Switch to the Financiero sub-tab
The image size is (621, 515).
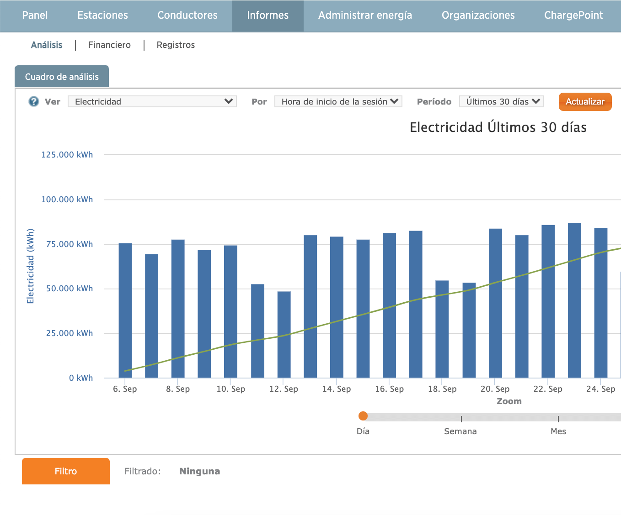[109, 45]
